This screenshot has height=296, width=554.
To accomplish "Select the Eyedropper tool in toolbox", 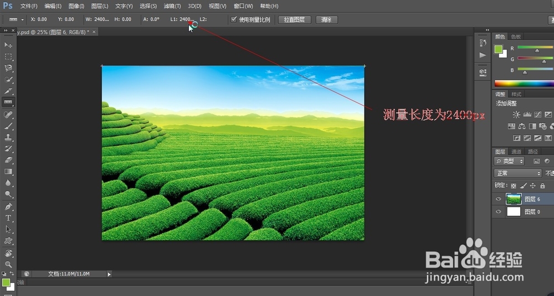I will (x=8, y=91).
